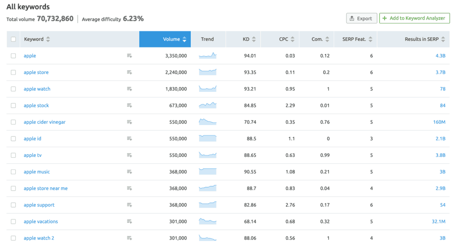Open 32.1M SERP results link
Viewport: 454px width, 245px height.
(x=439, y=221)
